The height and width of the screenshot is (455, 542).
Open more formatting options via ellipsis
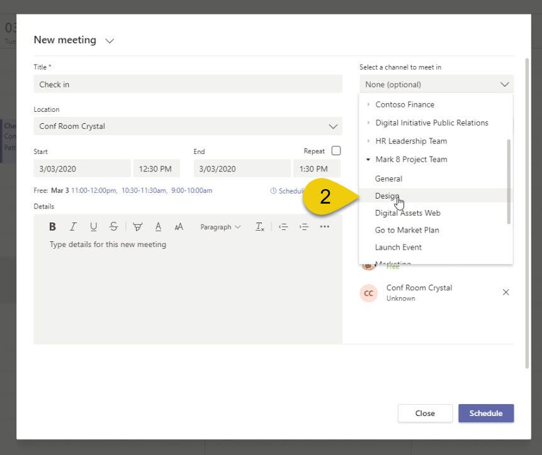(x=324, y=226)
